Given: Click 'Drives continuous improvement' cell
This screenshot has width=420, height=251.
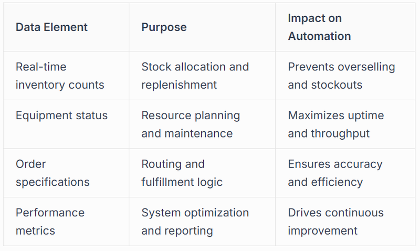Looking at the screenshot, I should [335, 221].
